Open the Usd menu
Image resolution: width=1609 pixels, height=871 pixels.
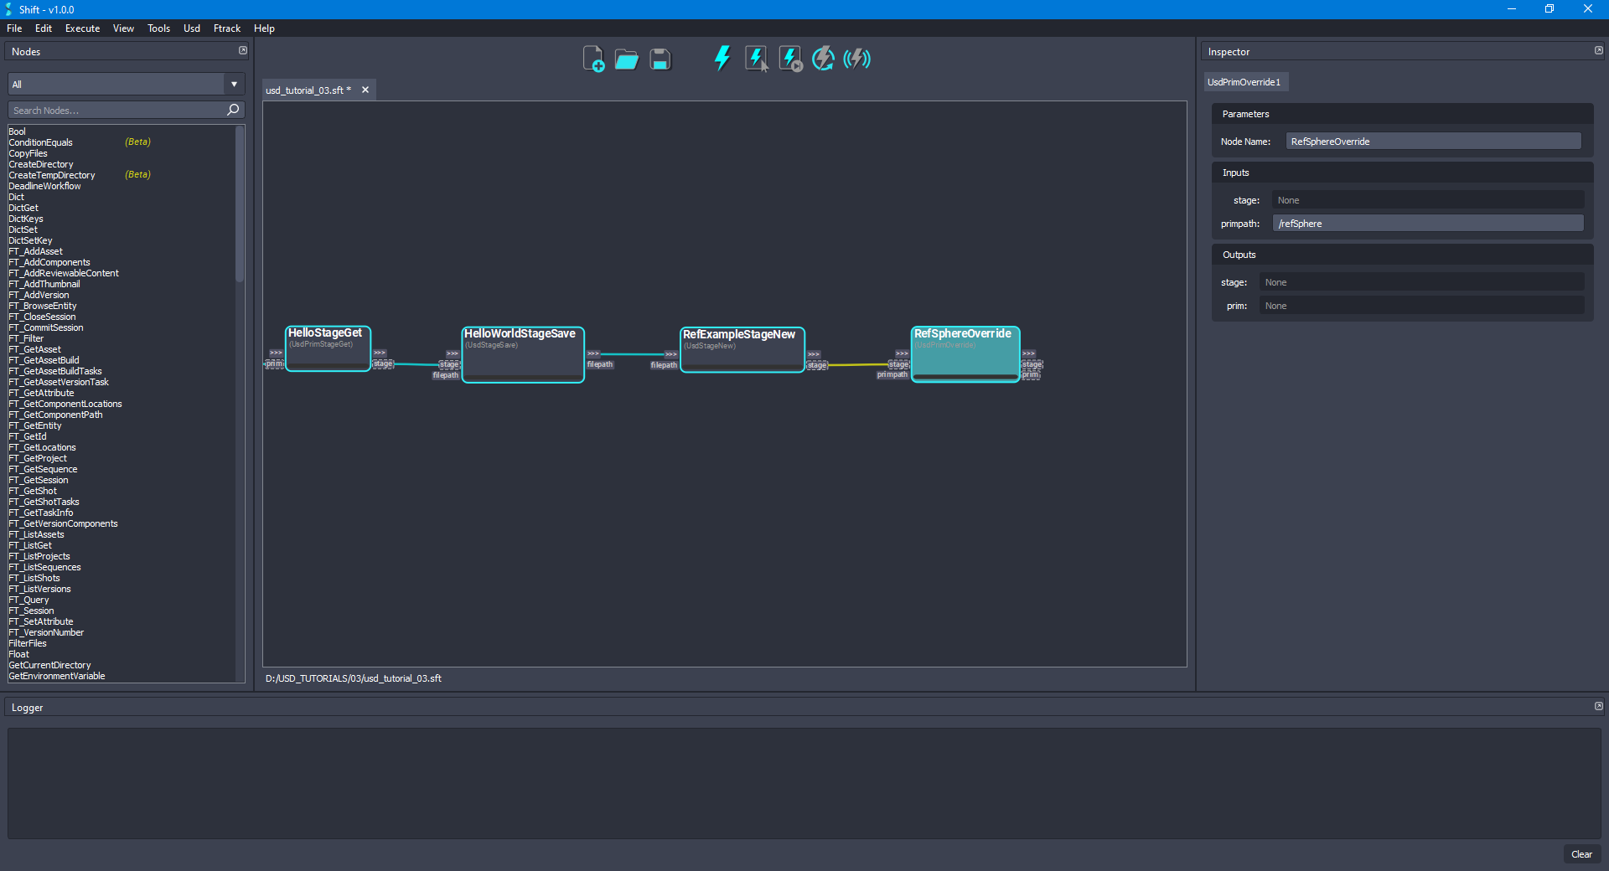[x=191, y=28]
